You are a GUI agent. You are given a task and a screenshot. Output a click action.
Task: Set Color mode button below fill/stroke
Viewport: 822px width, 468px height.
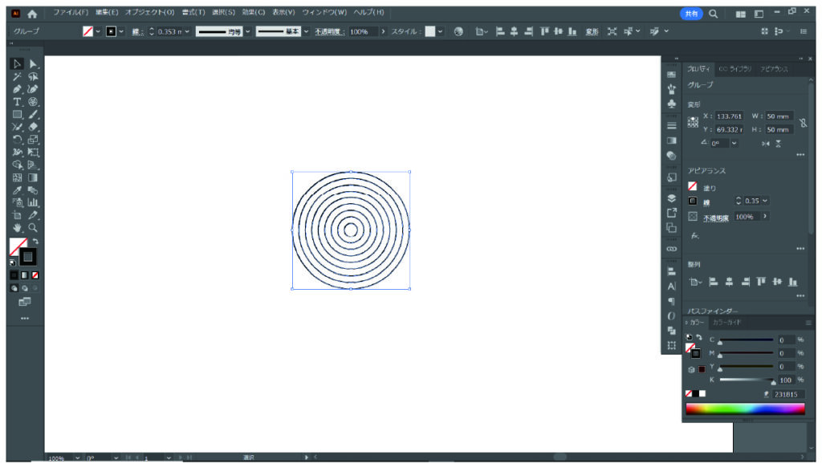14,275
